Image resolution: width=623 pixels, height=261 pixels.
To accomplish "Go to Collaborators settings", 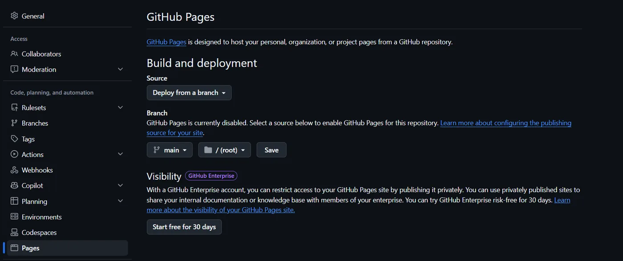I will click(67, 54).
